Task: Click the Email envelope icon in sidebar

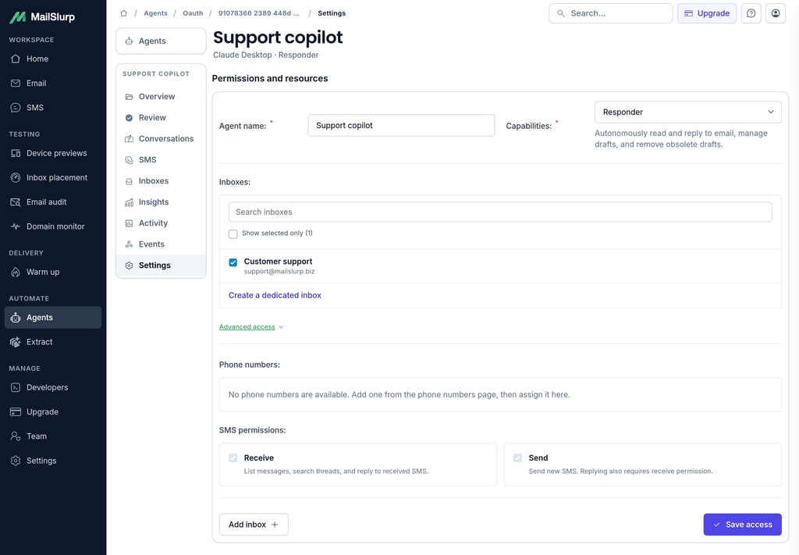Action: [x=16, y=83]
